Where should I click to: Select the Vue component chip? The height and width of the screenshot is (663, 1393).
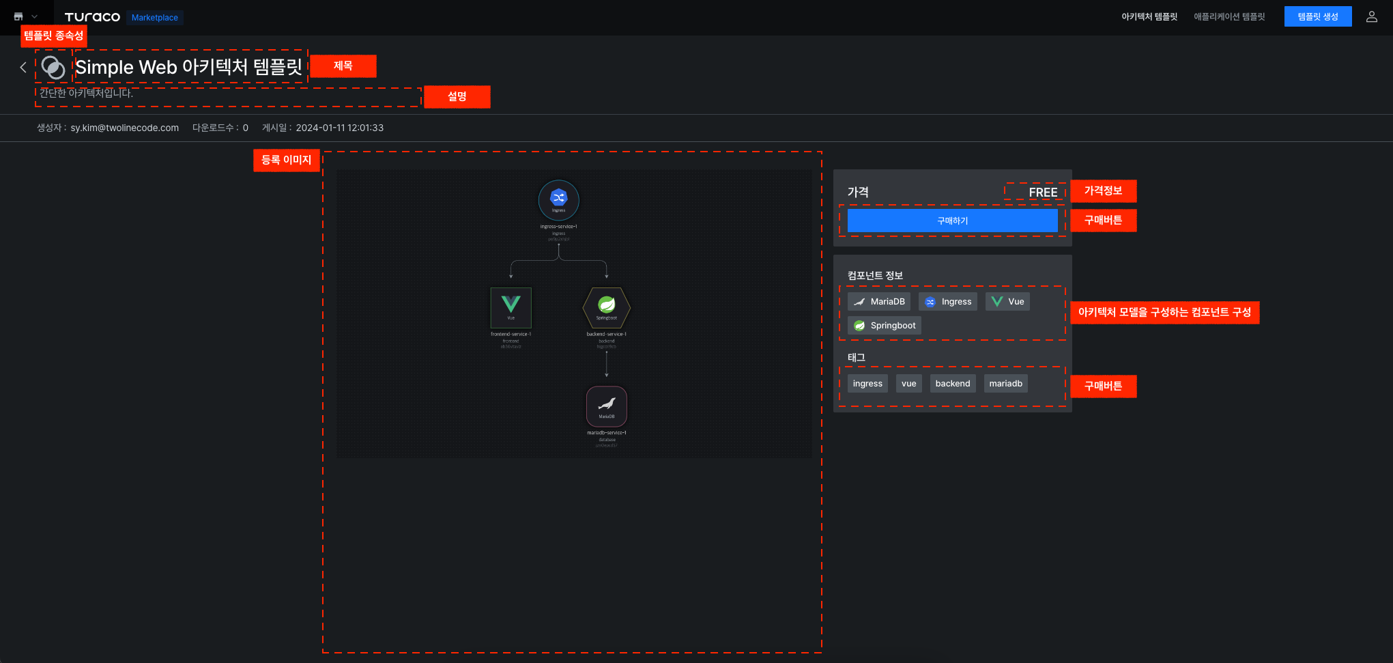point(1007,302)
